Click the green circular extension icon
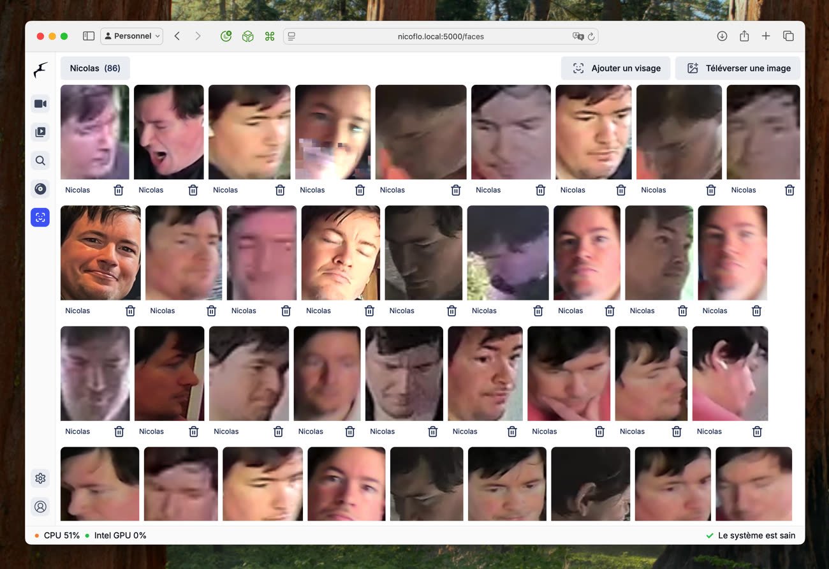This screenshot has height=569, width=829. [226, 36]
